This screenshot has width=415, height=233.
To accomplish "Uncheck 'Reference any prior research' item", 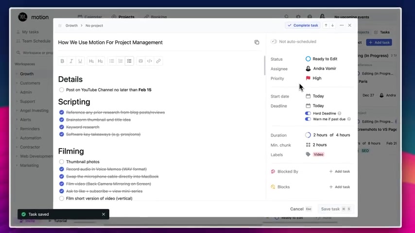I will point(62,113).
